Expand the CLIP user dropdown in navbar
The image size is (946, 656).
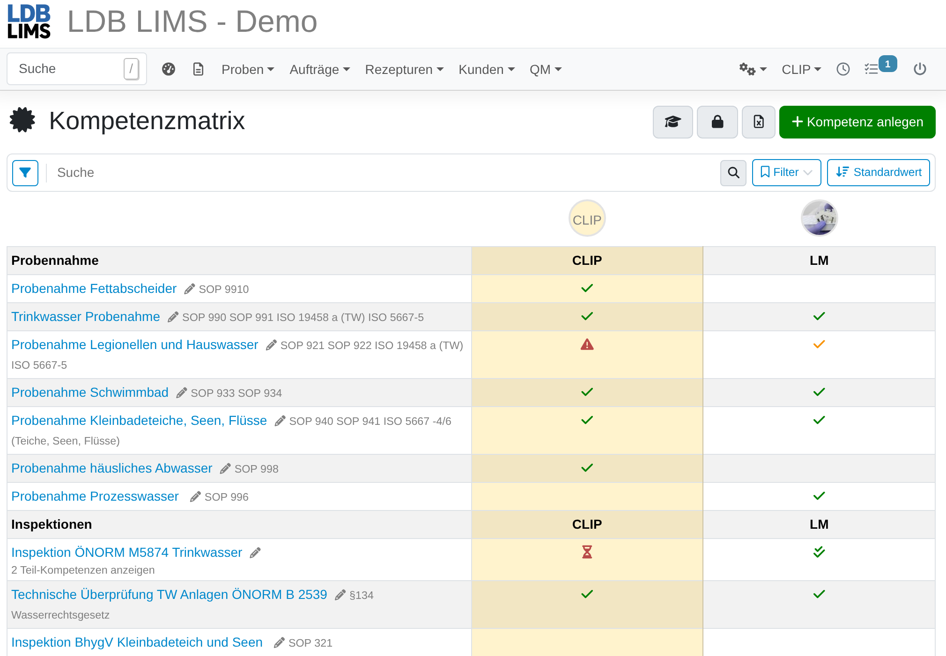801,69
